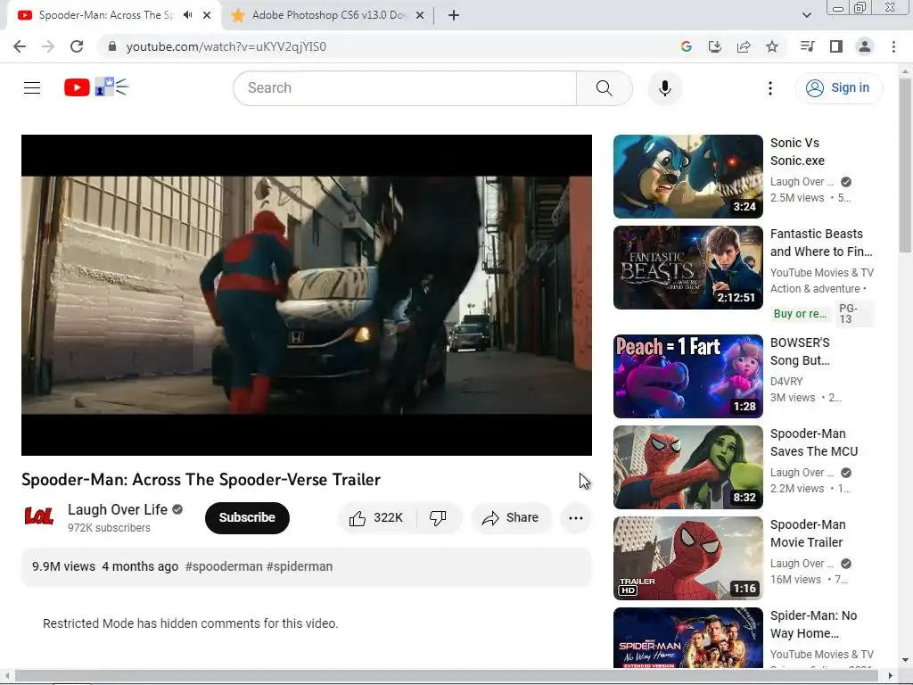Click the Share button
The image size is (913, 685).
point(511,518)
